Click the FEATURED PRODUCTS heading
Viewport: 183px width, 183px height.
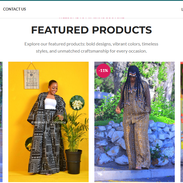(91, 30)
